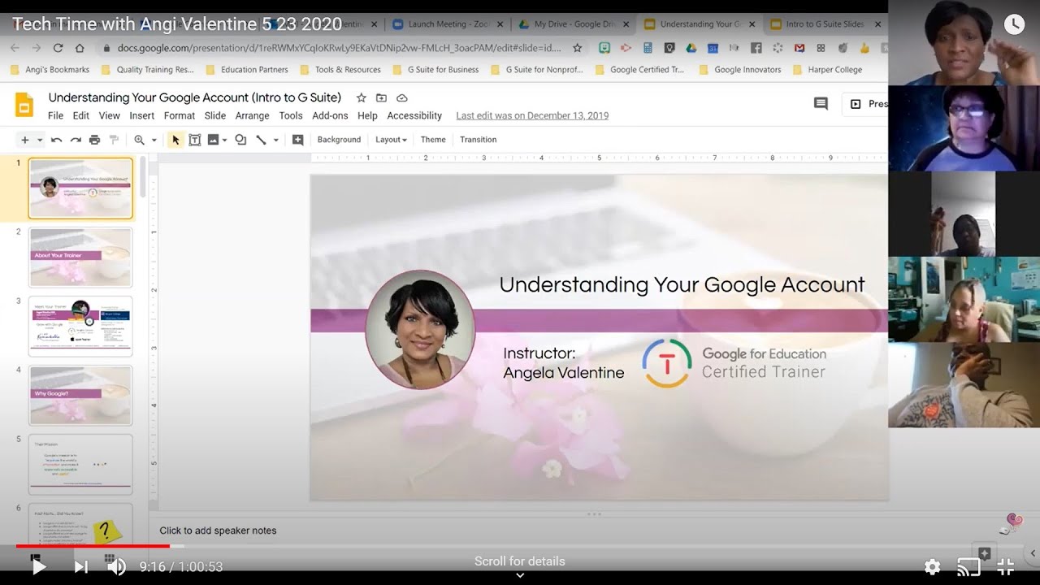Star the presentation
This screenshot has height=585, width=1040.
coord(362,97)
